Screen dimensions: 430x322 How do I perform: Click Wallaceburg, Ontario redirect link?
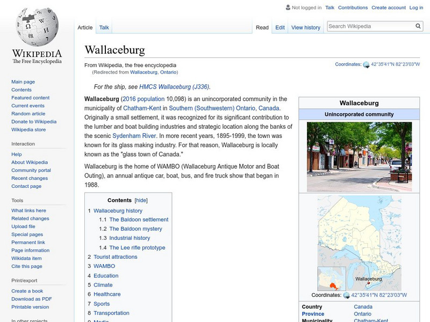click(153, 72)
